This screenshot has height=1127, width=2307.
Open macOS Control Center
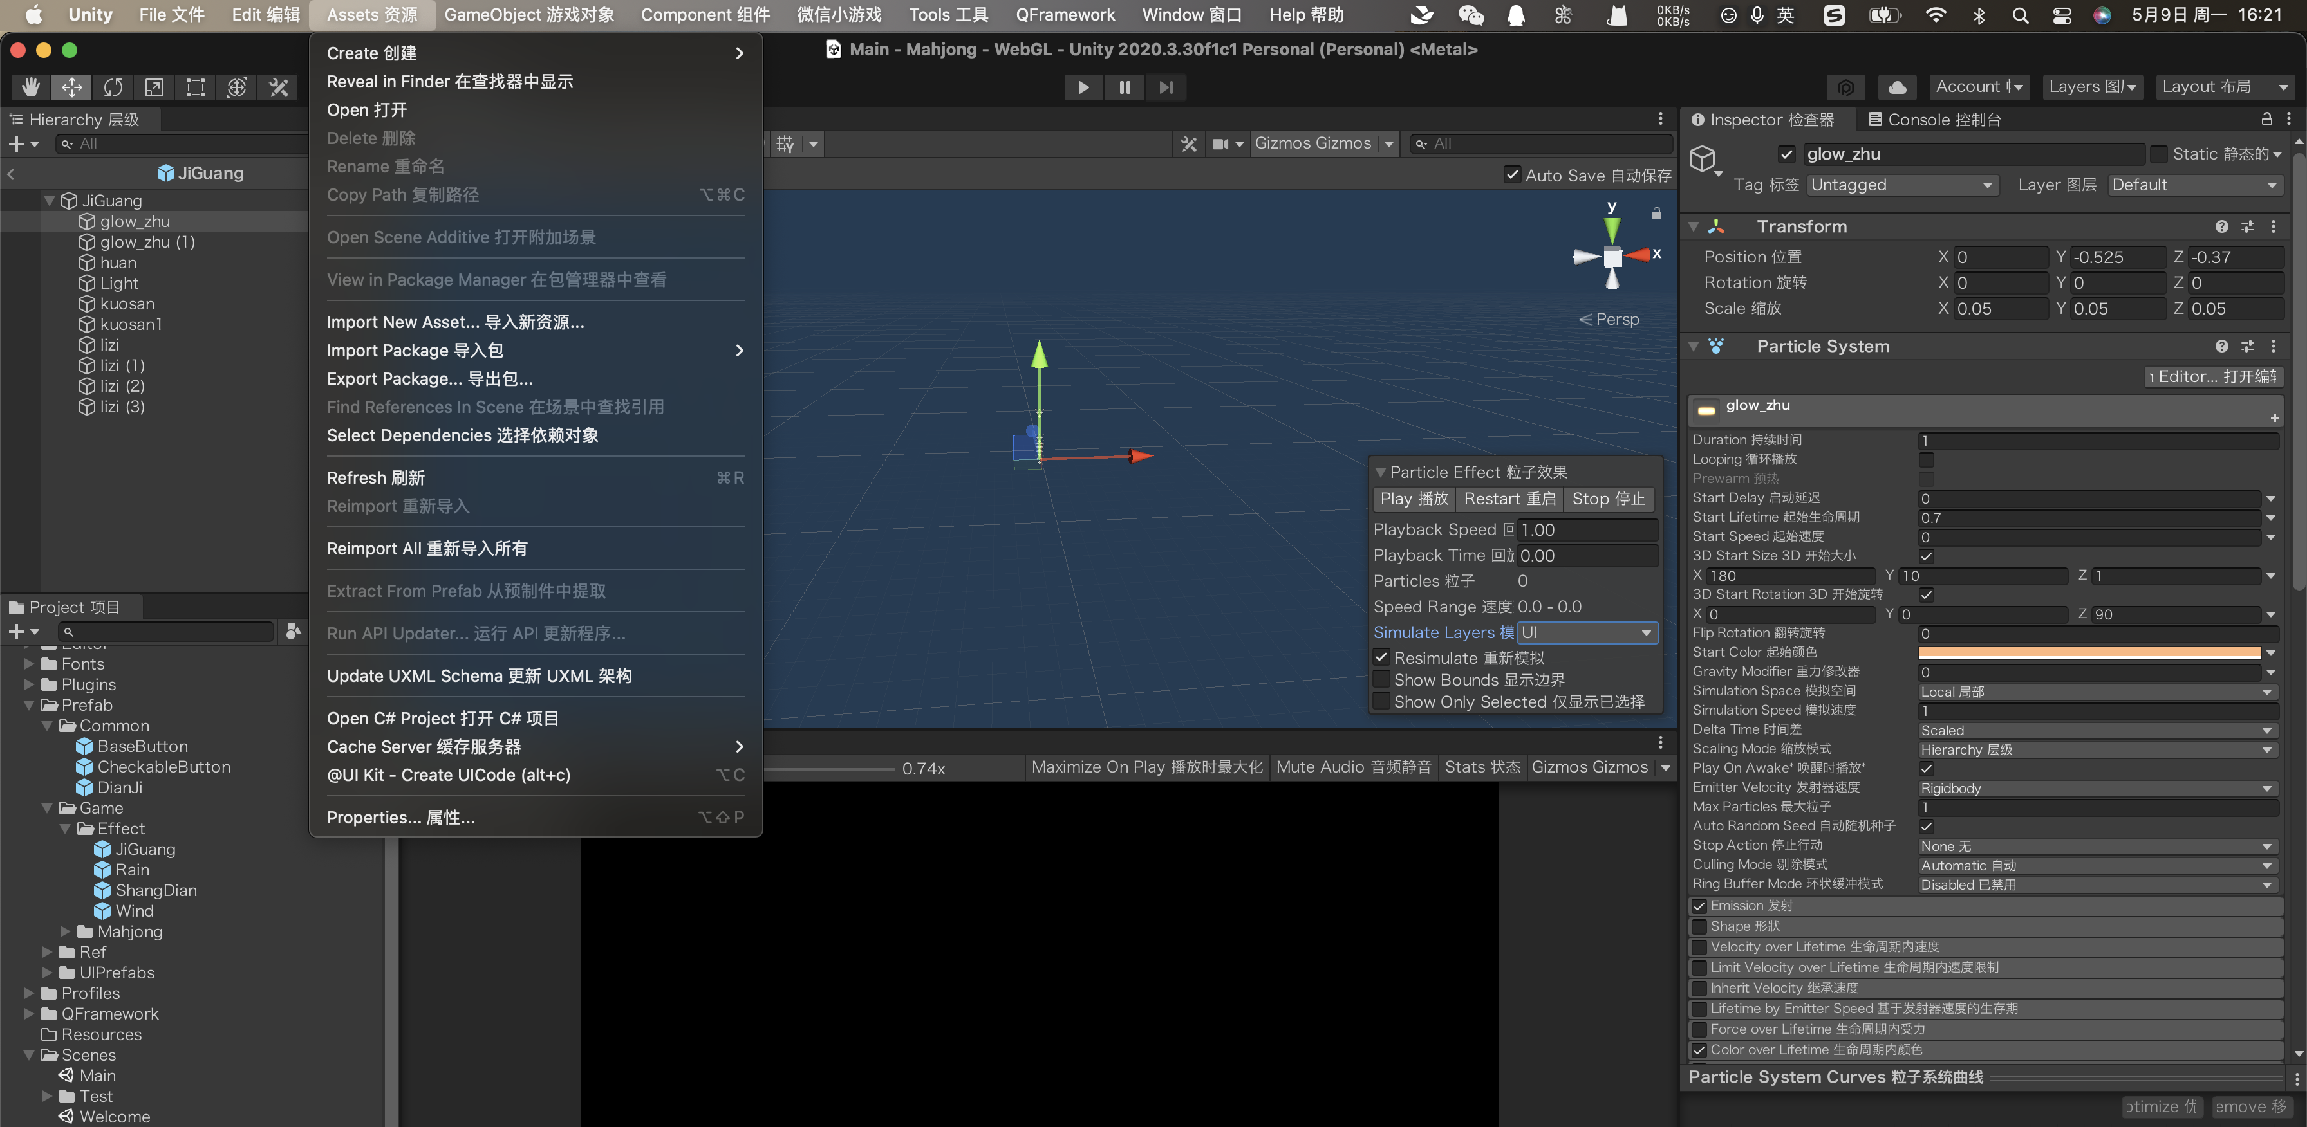[2062, 15]
